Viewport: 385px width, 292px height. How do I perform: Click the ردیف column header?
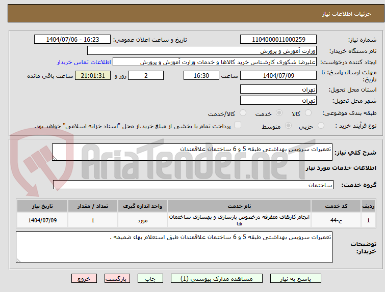[368, 206]
